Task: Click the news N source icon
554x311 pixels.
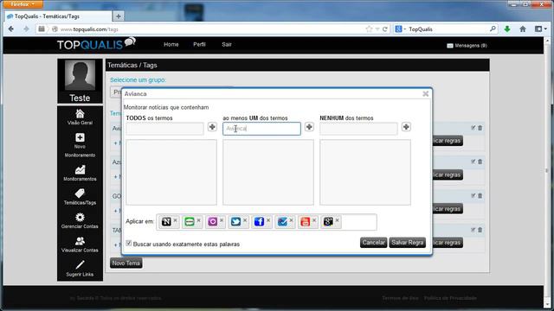Action: 166,222
